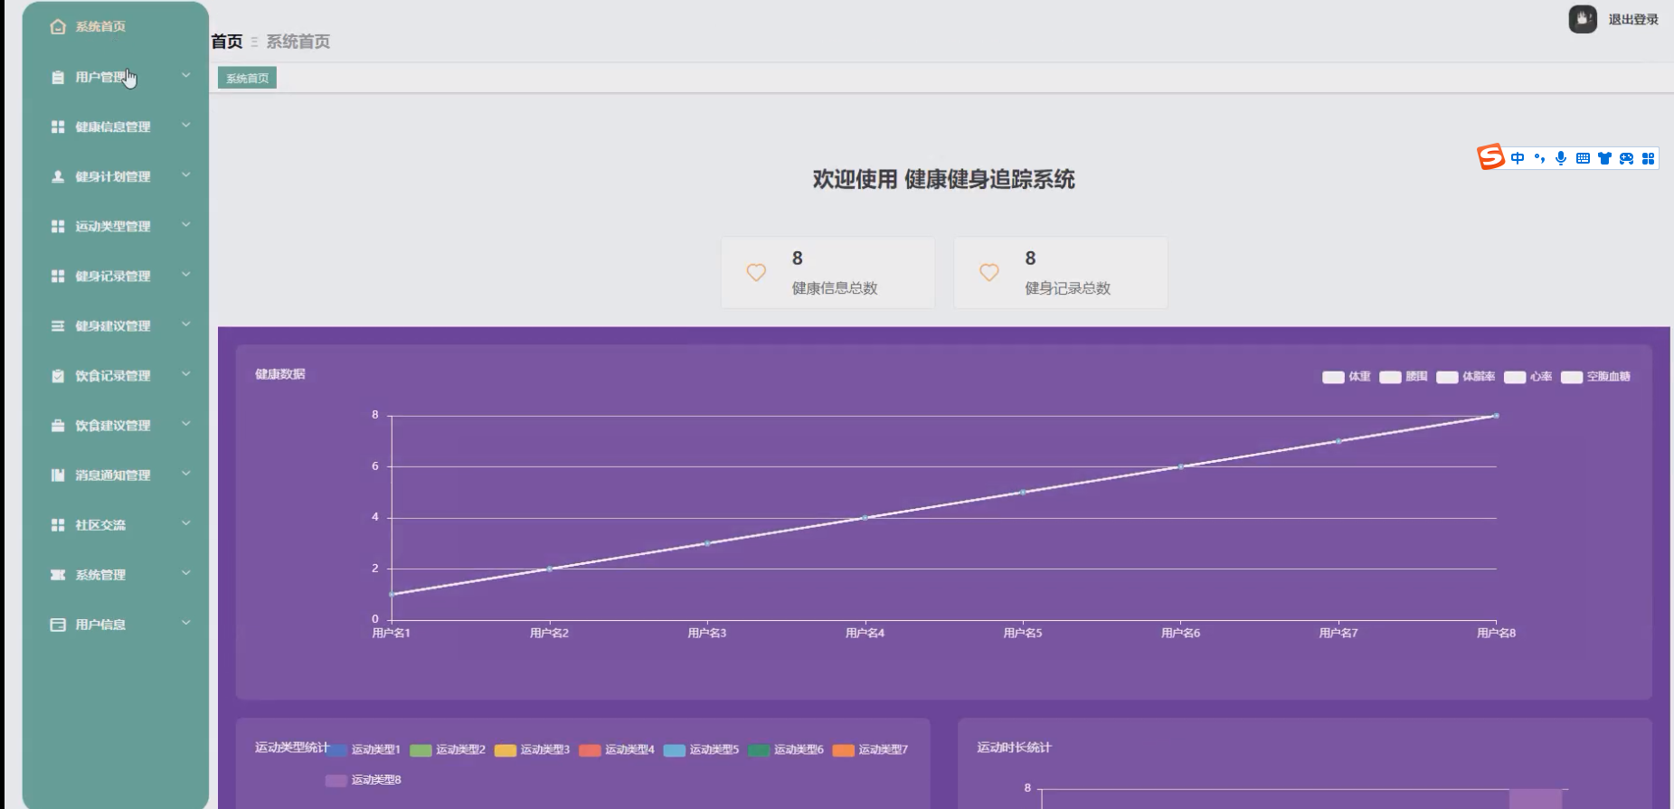
Task: Expand the 健身建议管理 chevron arrow
Action: coord(186,324)
